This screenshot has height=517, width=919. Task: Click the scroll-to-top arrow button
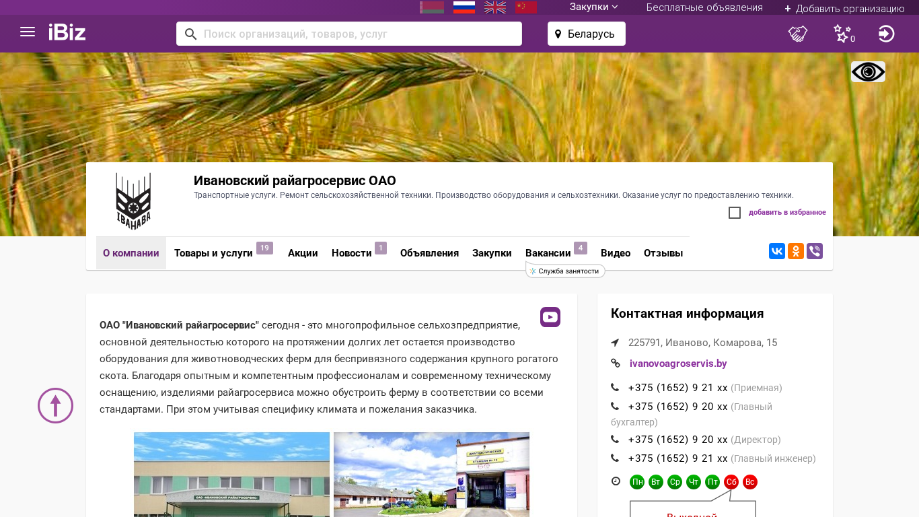[x=55, y=405]
